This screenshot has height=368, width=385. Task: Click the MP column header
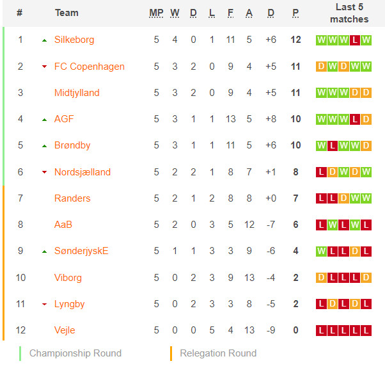[156, 13]
